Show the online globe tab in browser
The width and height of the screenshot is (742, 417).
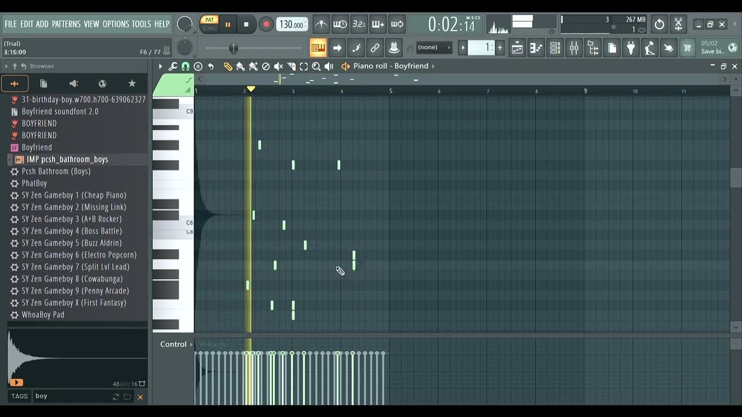[x=102, y=83]
